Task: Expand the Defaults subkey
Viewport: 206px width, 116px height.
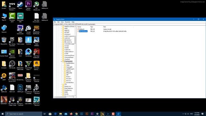Action: [x=63, y=71]
